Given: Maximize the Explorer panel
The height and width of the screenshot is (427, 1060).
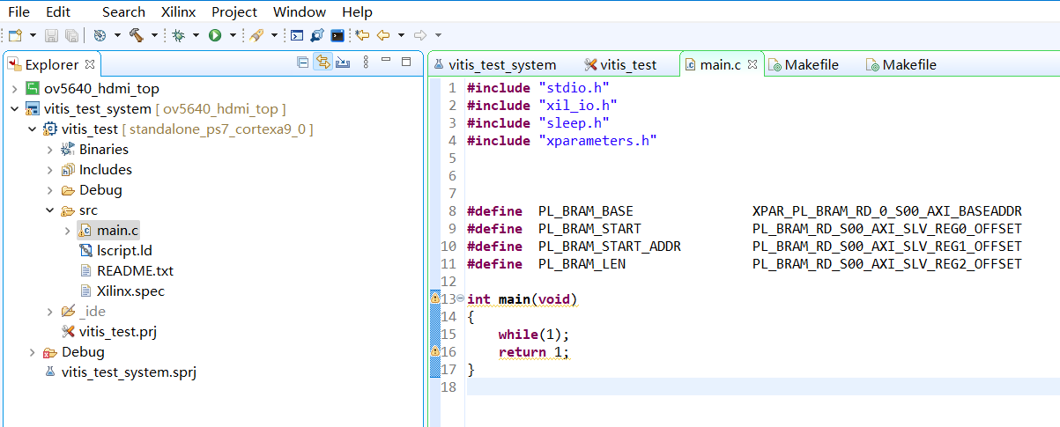Looking at the screenshot, I should coord(406,62).
